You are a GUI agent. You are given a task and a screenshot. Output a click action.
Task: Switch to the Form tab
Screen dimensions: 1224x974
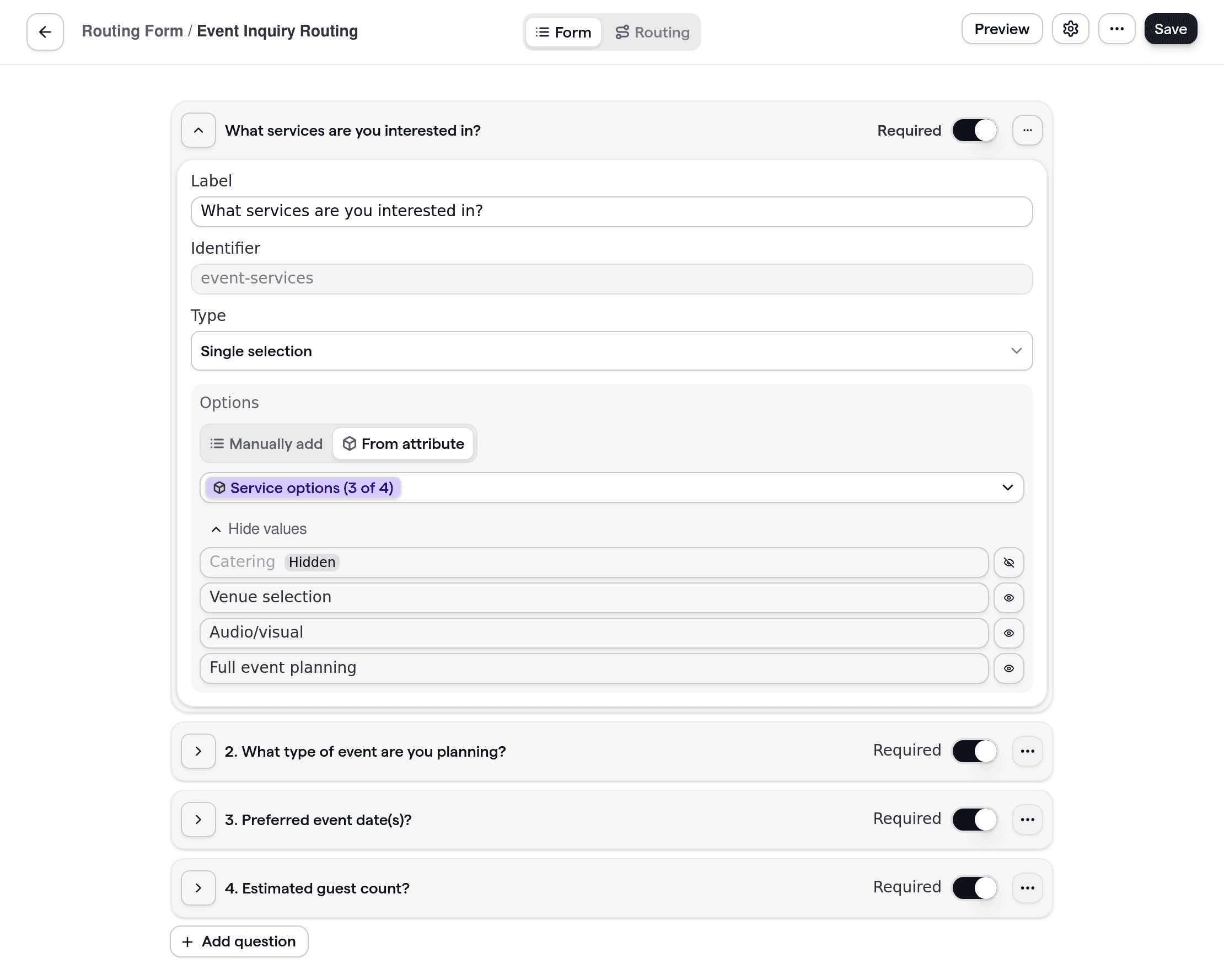[562, 32]
